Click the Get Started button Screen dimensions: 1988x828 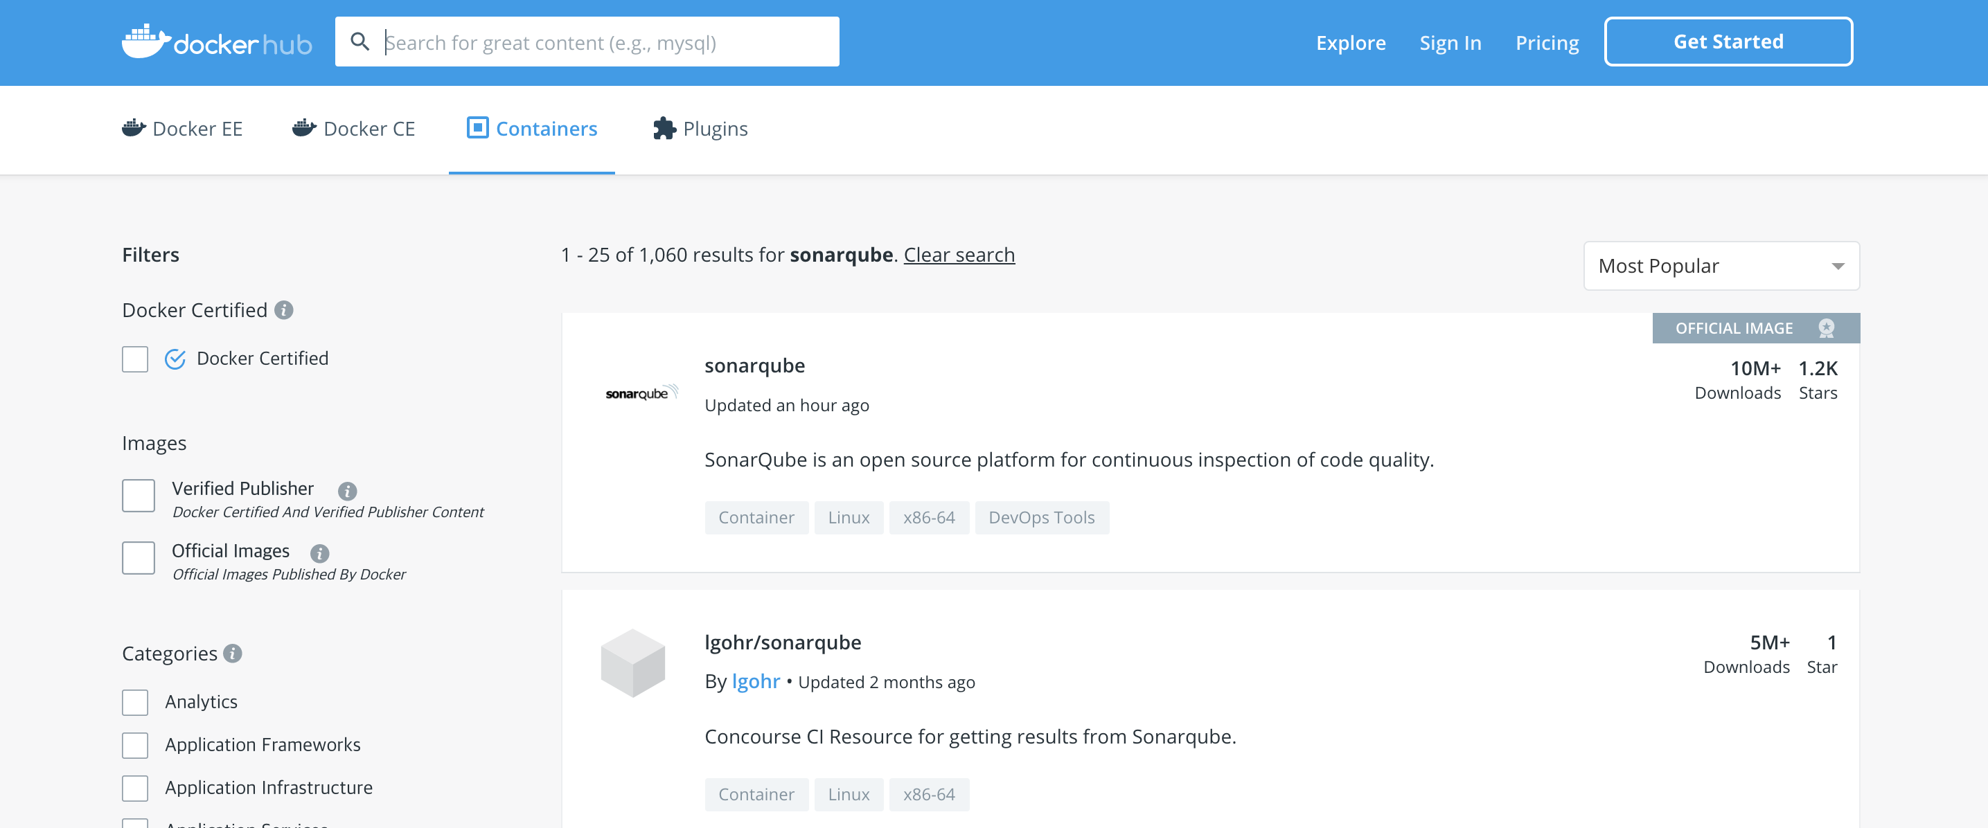point(1728,42)
